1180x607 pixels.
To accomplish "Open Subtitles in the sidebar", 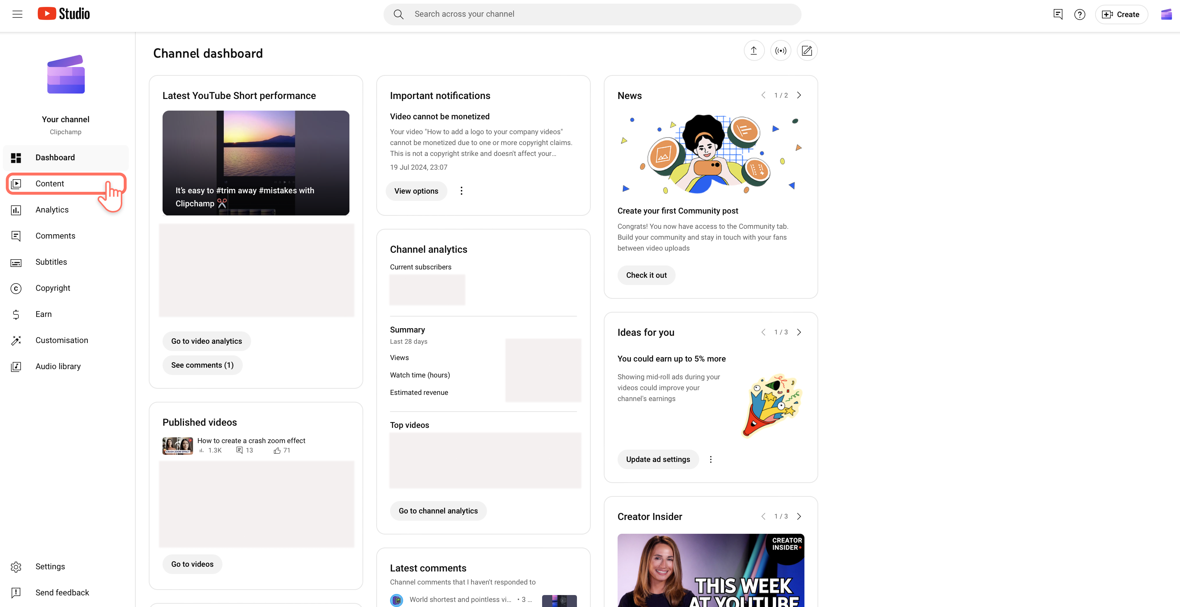I will pyautogui.click(x=66, y=262).
